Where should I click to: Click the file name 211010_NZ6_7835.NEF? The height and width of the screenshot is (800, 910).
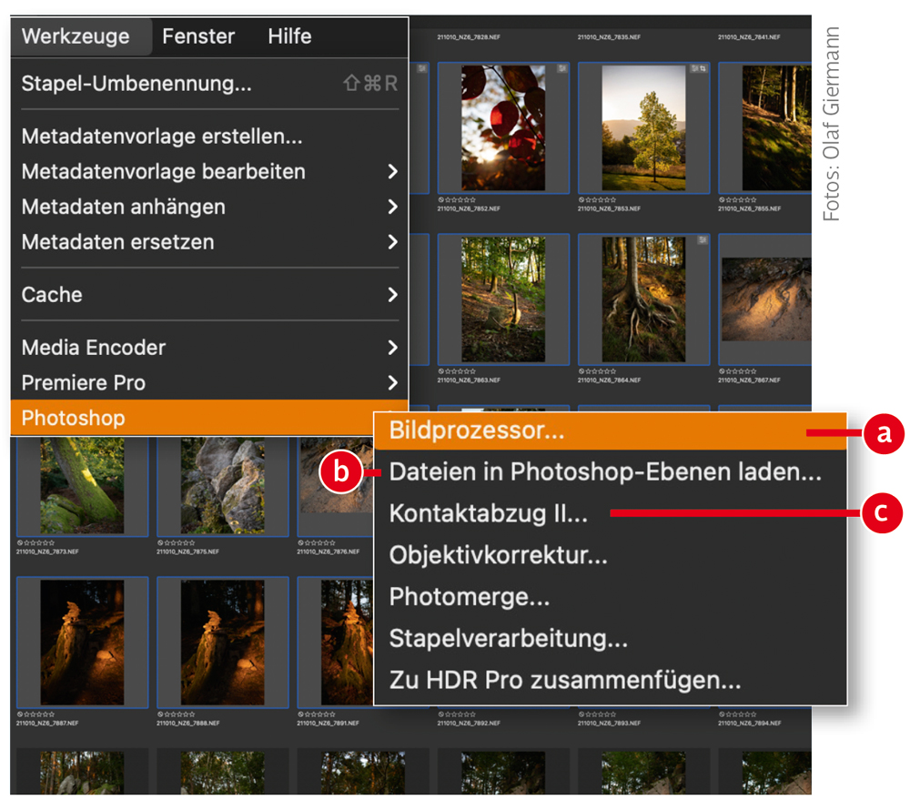pos(609,37)
